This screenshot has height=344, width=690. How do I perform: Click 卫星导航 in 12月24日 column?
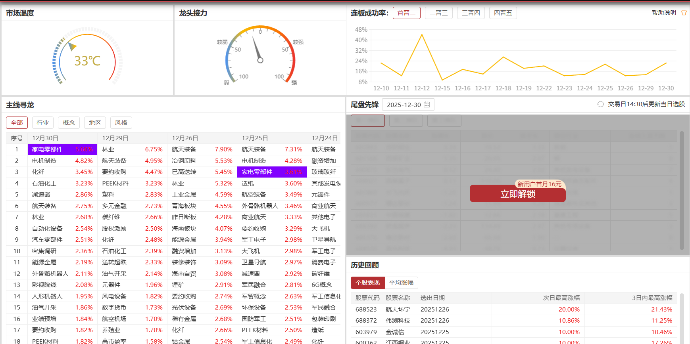324,240
